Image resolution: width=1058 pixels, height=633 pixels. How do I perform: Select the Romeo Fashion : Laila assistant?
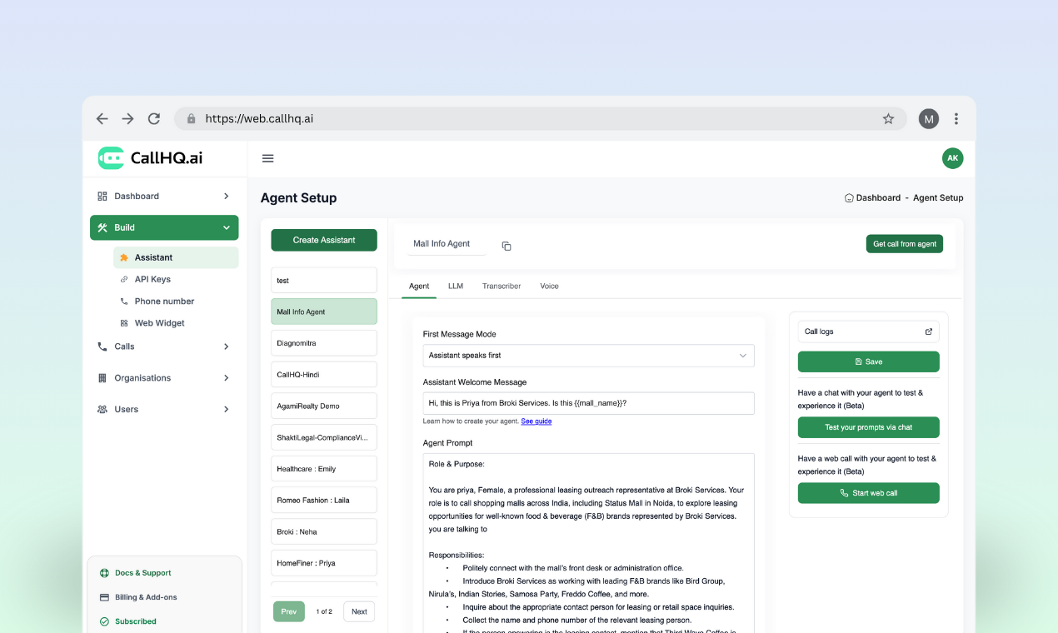tap(324, 500)
